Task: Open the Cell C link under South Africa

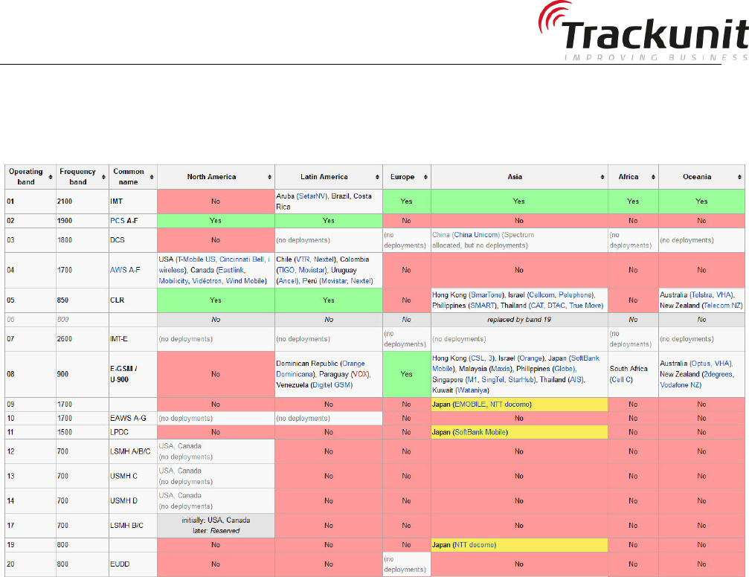Action: pos(621,379)
